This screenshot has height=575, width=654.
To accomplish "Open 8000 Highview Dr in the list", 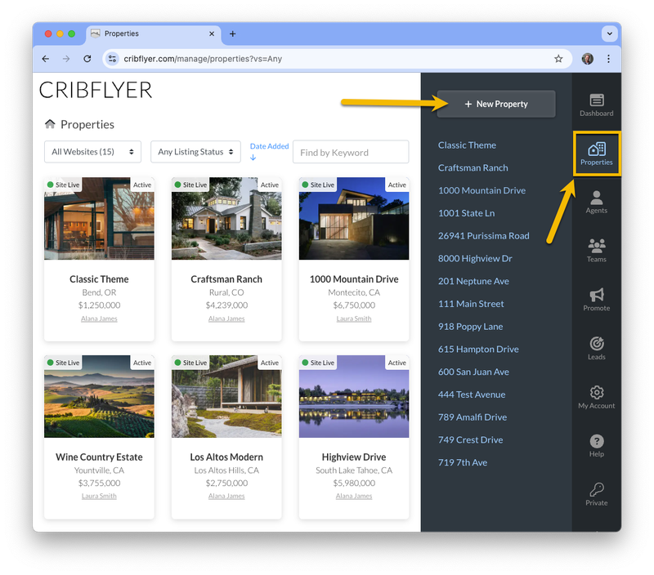I will coord(475,258).
